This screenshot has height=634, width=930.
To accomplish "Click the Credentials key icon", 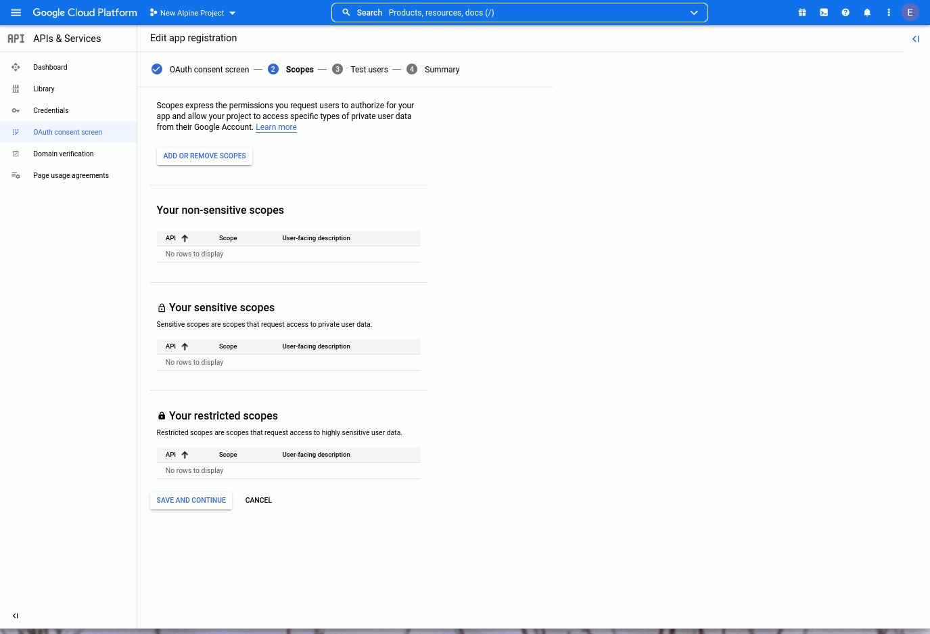I will 16,110.
